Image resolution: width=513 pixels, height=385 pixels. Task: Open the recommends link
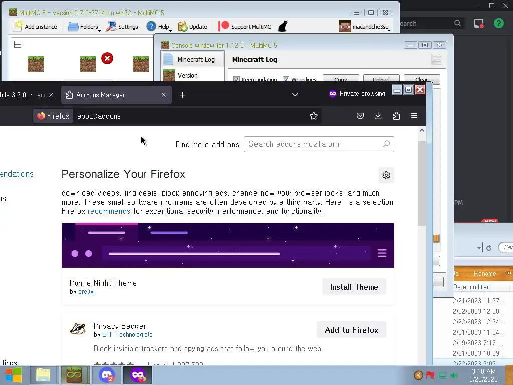[x=109, y=211]
